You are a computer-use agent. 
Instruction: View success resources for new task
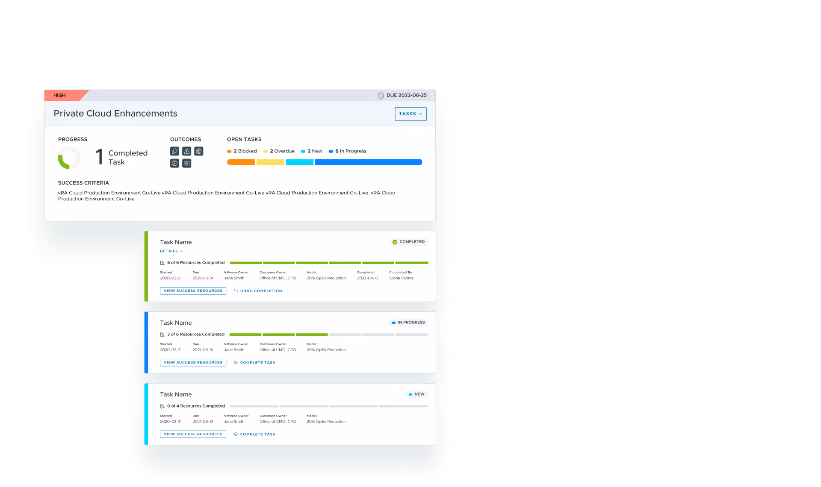coord(193,434)
